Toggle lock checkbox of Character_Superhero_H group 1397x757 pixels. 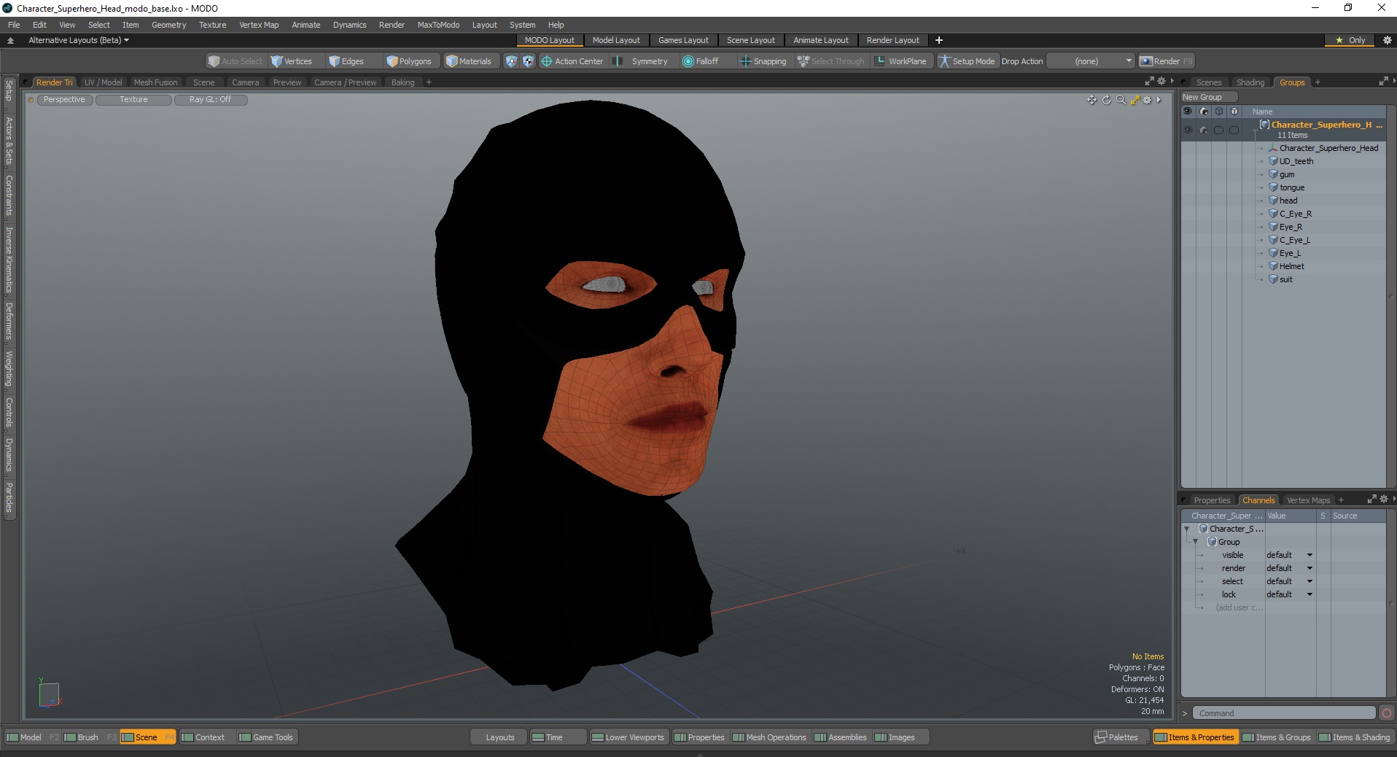1234,130
